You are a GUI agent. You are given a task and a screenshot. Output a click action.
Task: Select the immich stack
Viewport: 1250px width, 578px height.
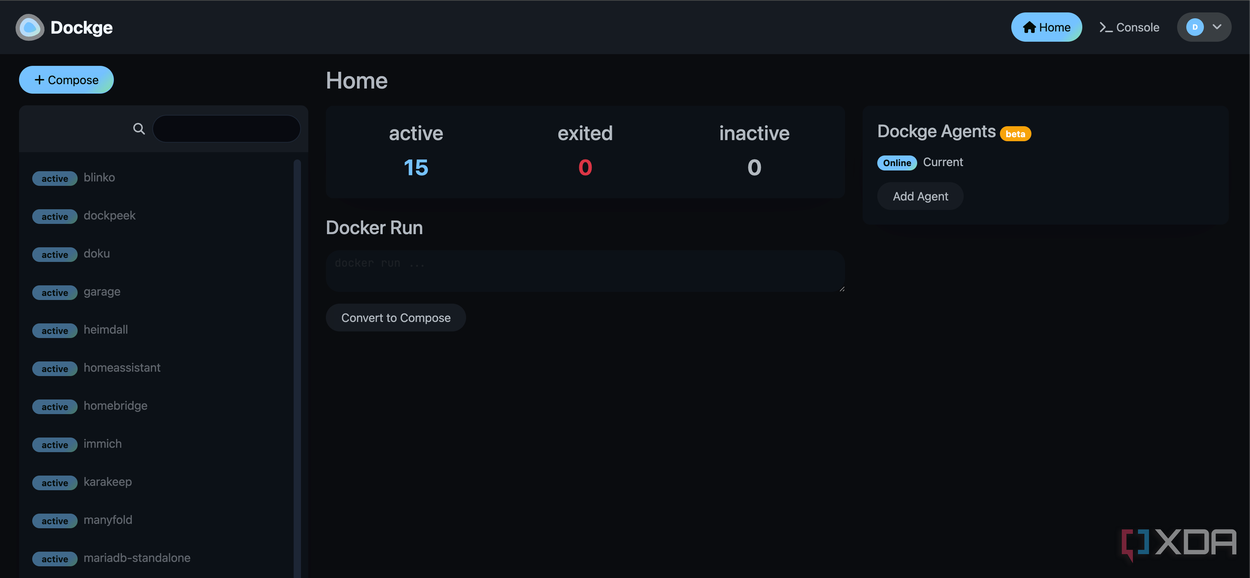(103, 444)
